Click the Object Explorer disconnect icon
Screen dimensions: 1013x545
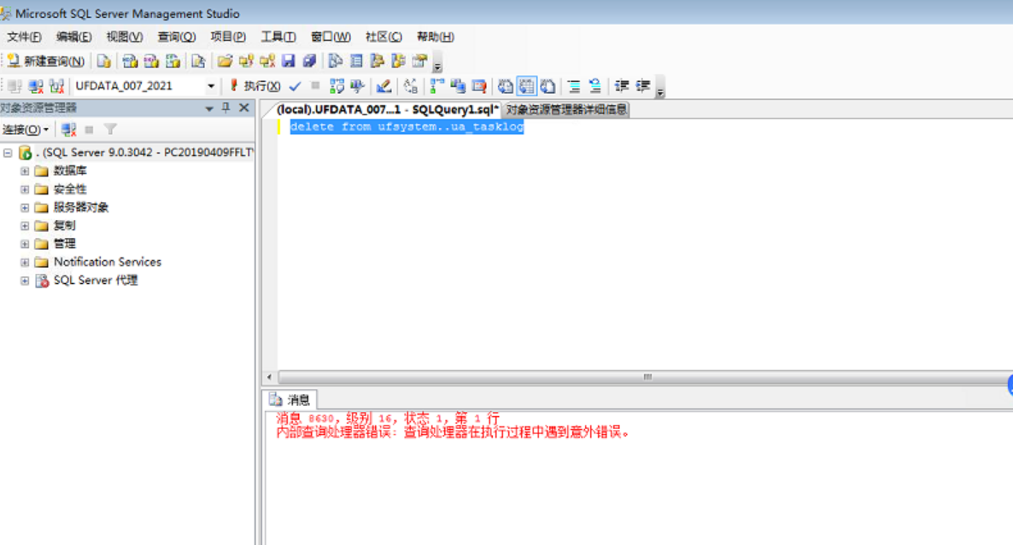(68, 130)
